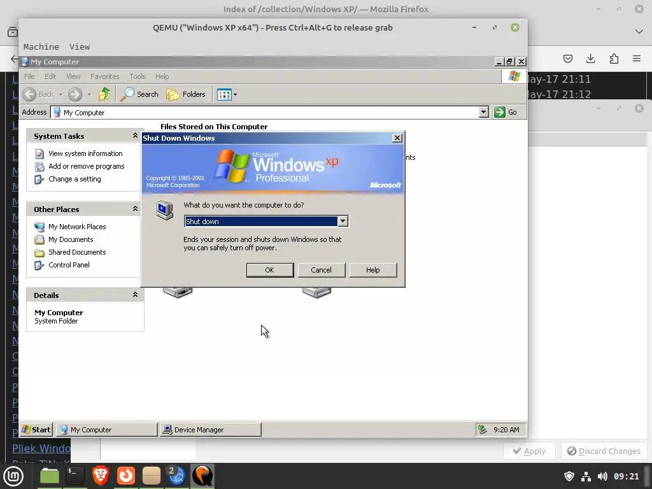Screen dimensions: 652x489
Task: Open Firefox hamburger menu
Action: click(x=637, y=59)
